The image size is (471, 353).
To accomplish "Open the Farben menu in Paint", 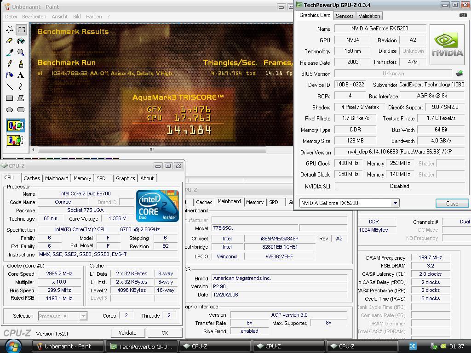I will [x=94, y=17].
